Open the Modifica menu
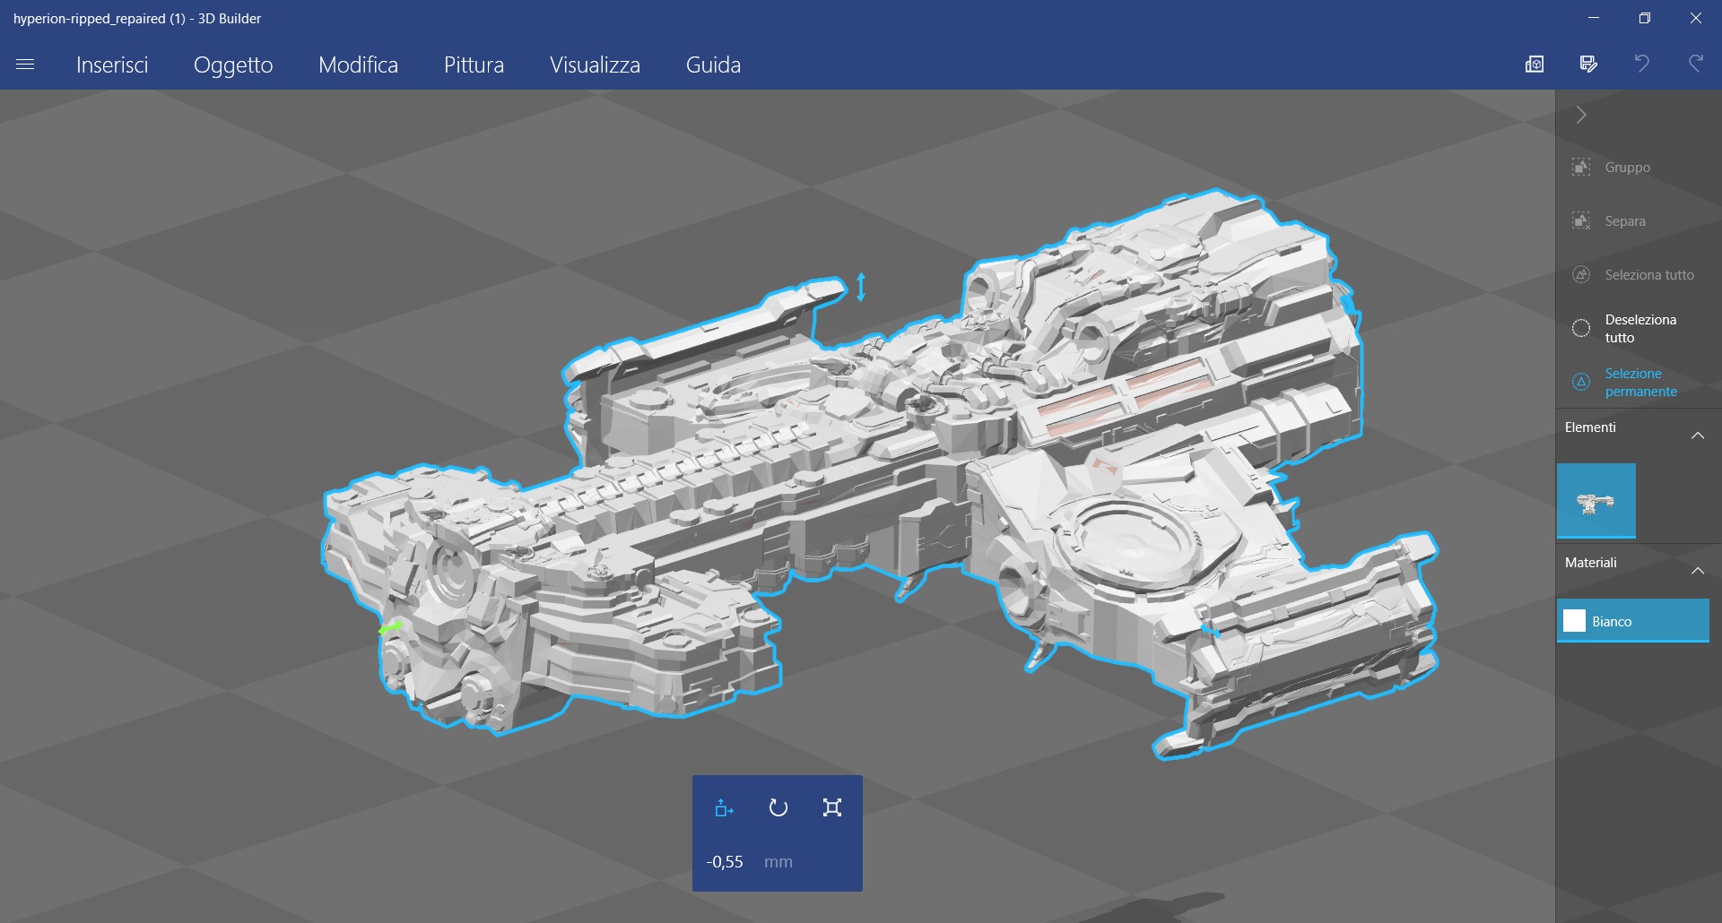The width and height of the screenshot is (1722, 923). point(358,65)
